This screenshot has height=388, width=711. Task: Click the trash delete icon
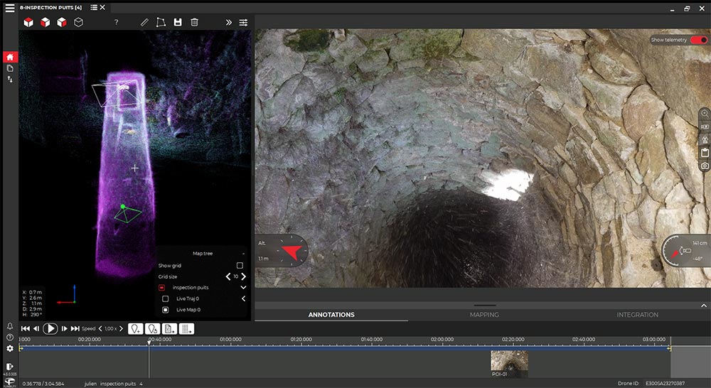click(194, 22)
